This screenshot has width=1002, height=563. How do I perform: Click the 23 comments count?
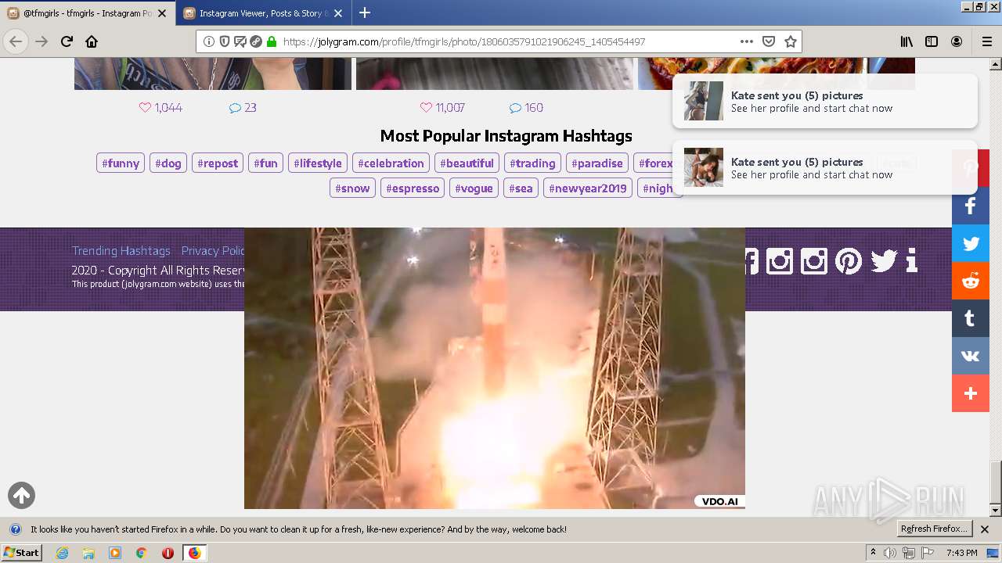250,108
